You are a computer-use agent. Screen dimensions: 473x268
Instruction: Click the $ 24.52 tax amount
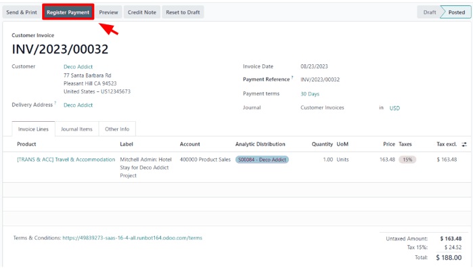coord(453,248)
